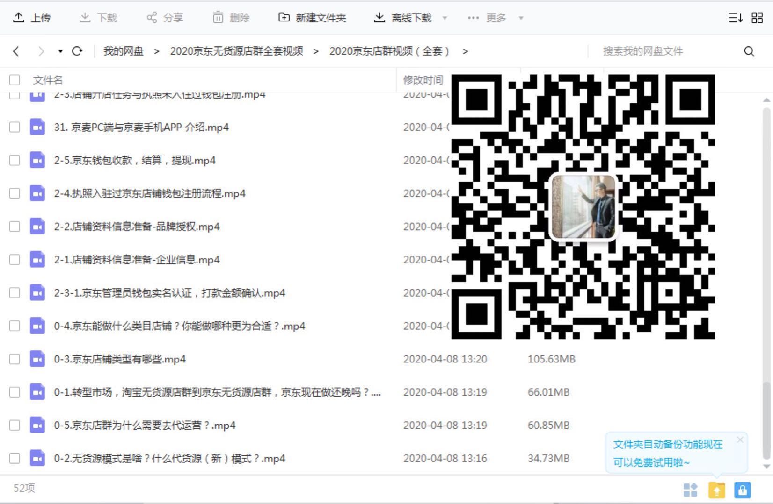Open file 0-5.京东店群为什么需要去代运营？.mp4
Screen dimensions: 773x504
click(x=145, y=425)
